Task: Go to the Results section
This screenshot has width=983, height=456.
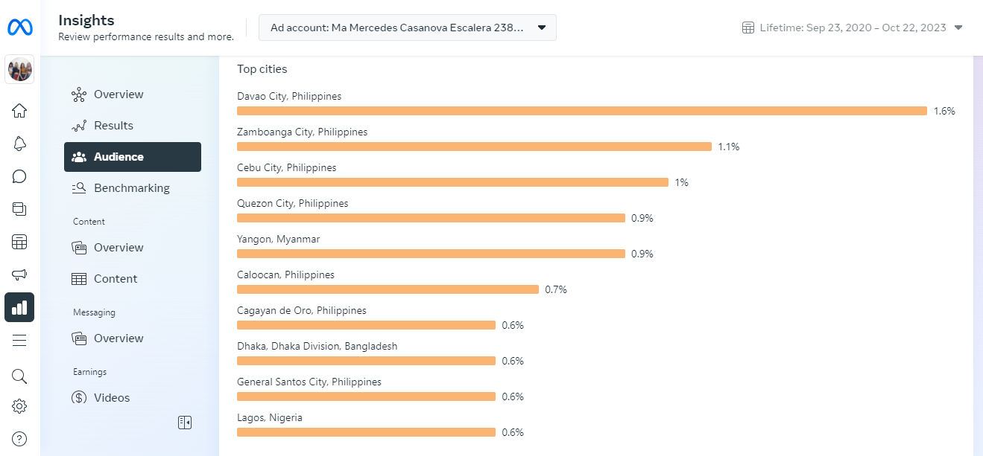Action: 113,126
